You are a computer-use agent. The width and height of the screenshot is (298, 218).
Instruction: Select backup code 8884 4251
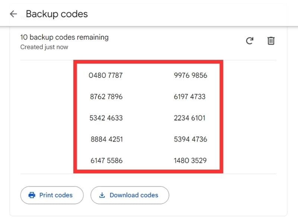pyautogui.click(x=107, y=140)
